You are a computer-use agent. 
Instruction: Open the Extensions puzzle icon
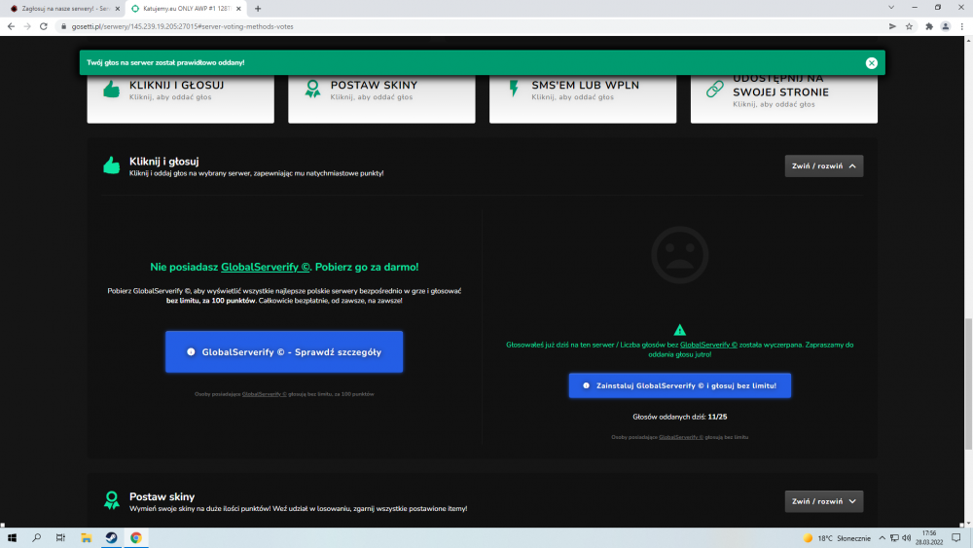pyautogui.click(x=929, y=26)
